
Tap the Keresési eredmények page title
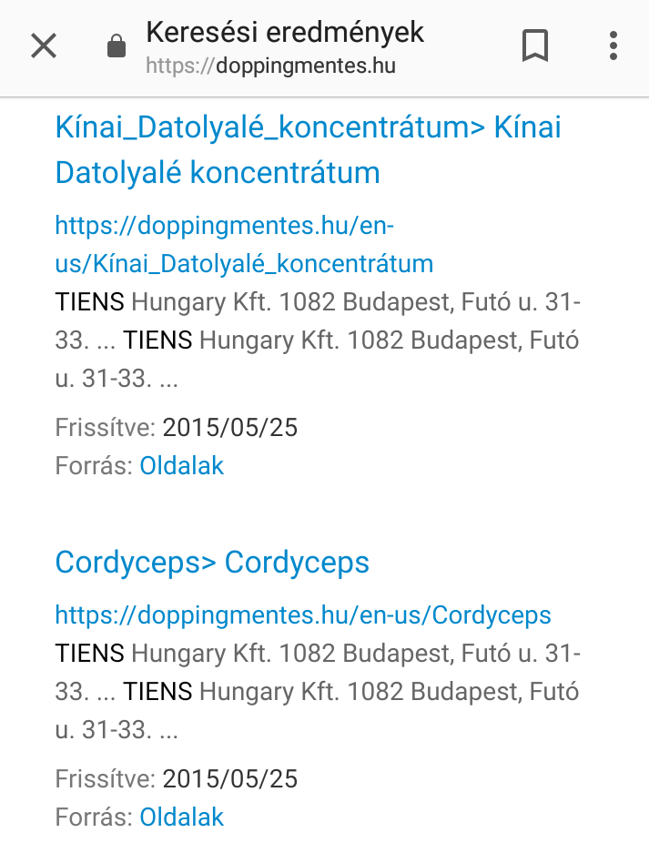[285, 32]
